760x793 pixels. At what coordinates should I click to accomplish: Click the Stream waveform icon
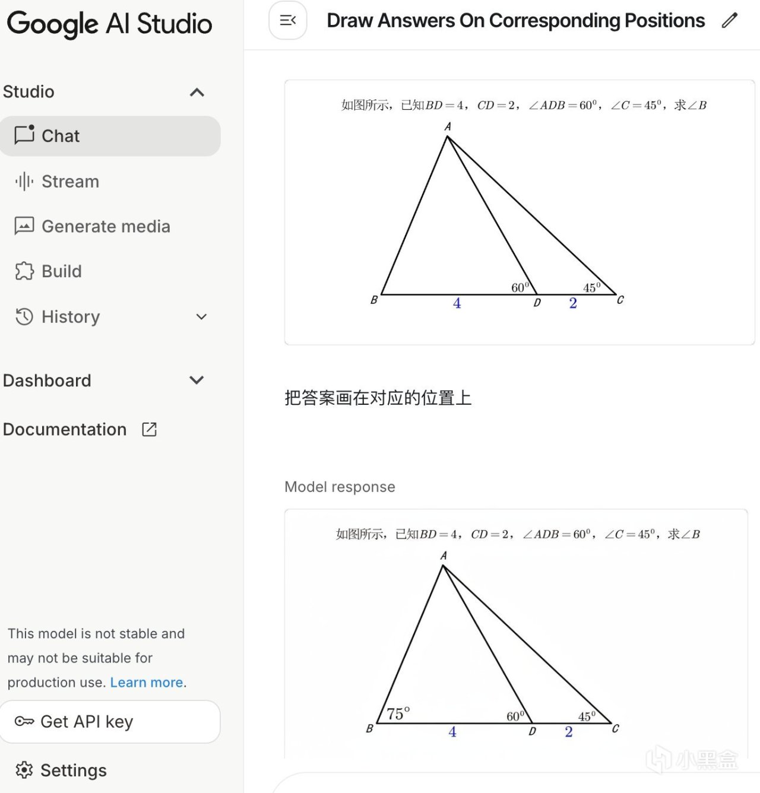[x=24, y=181]
